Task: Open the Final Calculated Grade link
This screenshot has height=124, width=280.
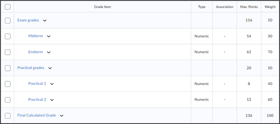Action: pyautogui.click(x=37, y=115)
